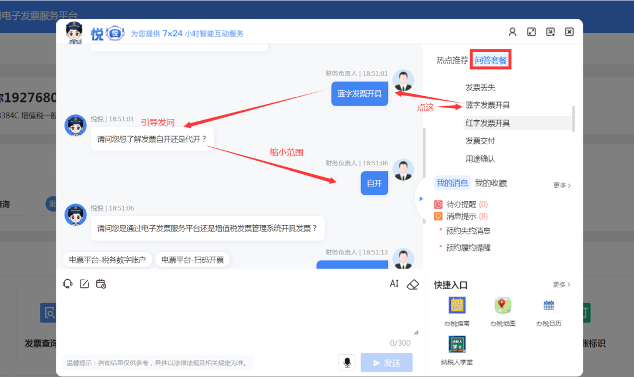
Task: Open the 办税地图 map shortcut icon
Action: click(x=503, y=305)
